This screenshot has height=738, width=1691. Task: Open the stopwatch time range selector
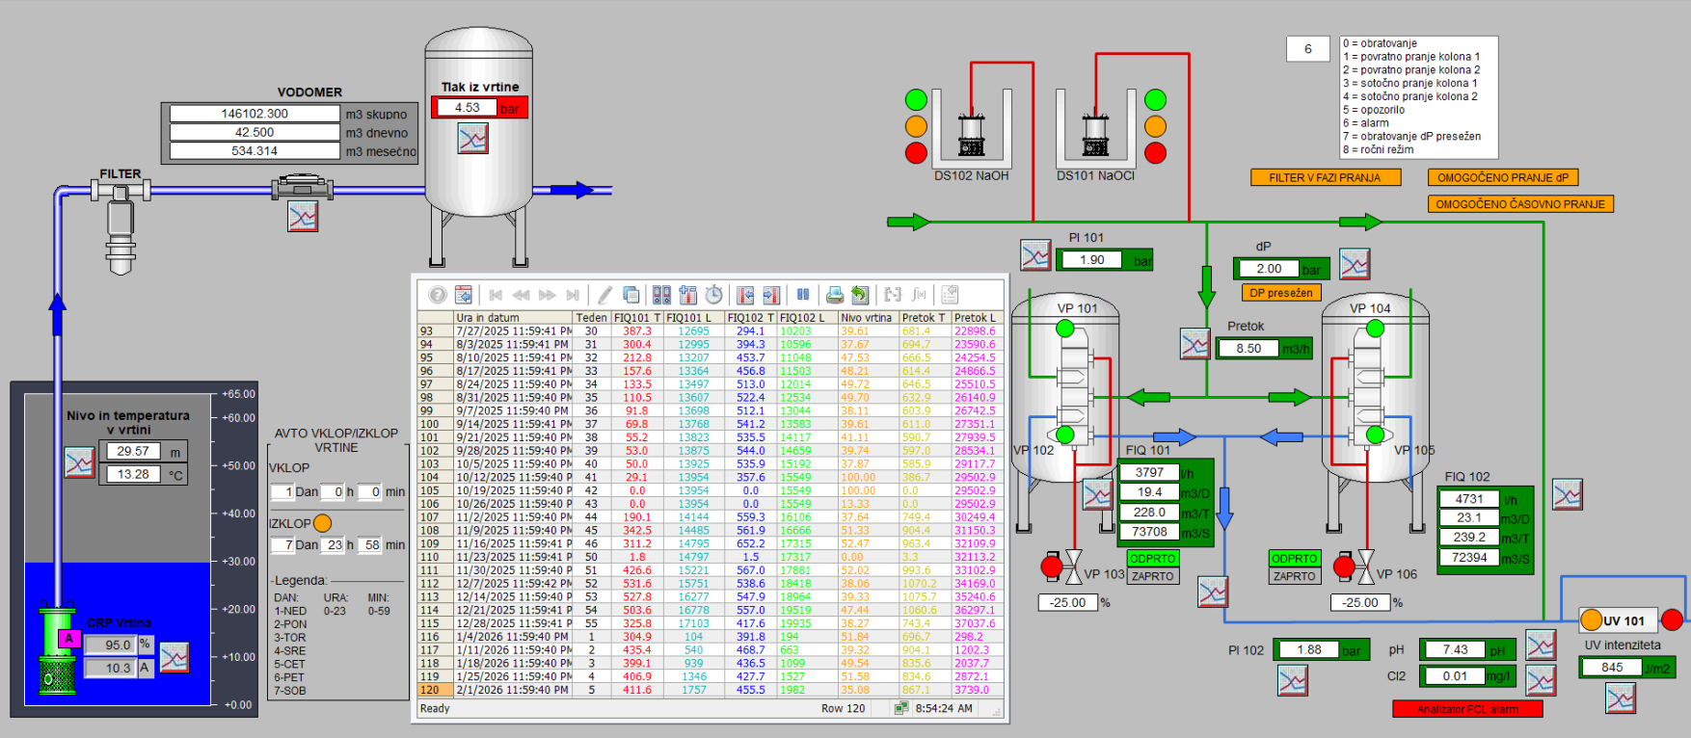click(714, 295)
